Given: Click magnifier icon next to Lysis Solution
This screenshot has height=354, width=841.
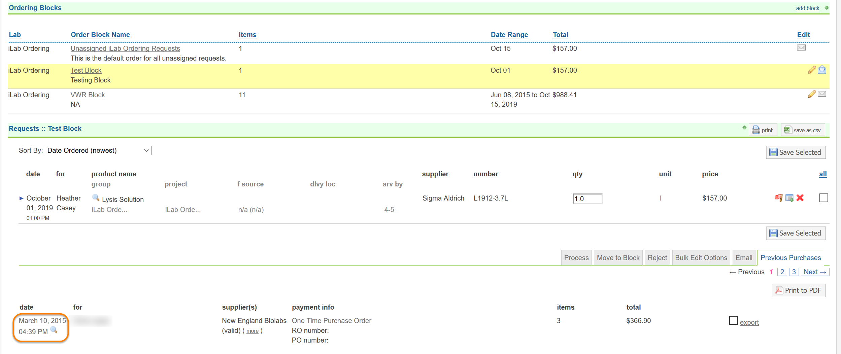Looking at the screenshot, I should pyautogui.click(x=96, y=198).
